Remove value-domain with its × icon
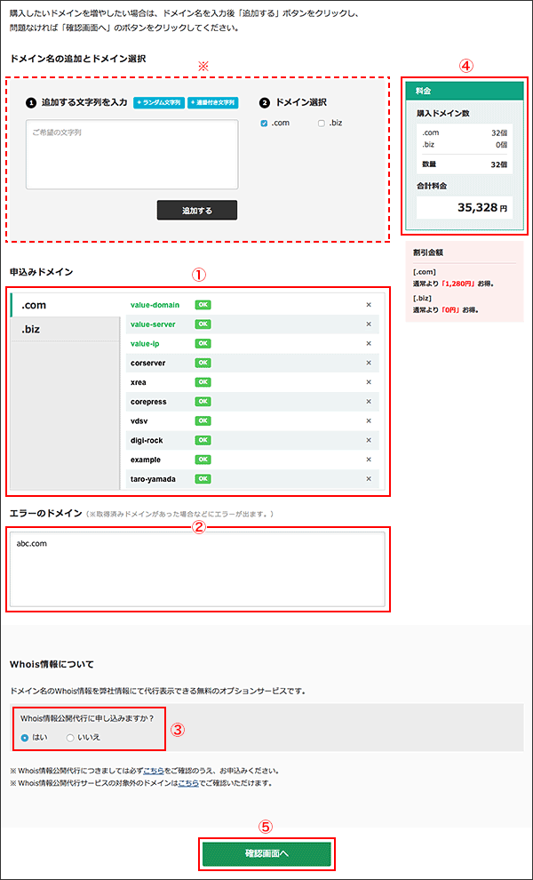The width and height of the screenshot is (533, 880). (x=369, y=305)
